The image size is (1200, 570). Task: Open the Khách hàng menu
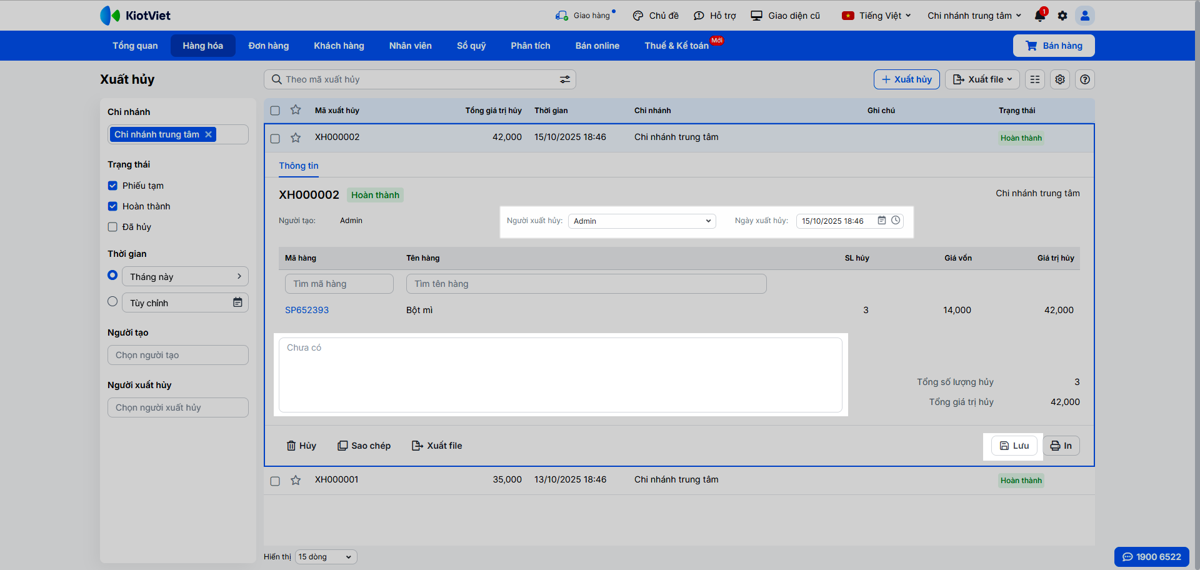tap(339, 46)
